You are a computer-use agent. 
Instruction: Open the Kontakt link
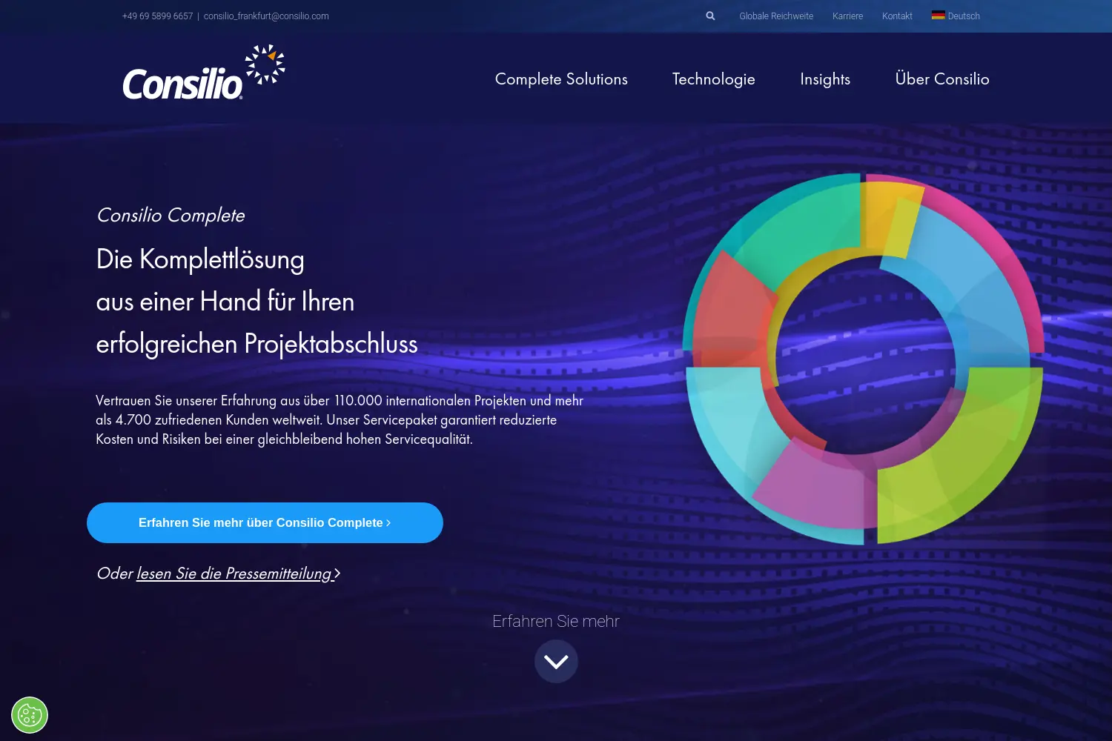coord(897,16)
